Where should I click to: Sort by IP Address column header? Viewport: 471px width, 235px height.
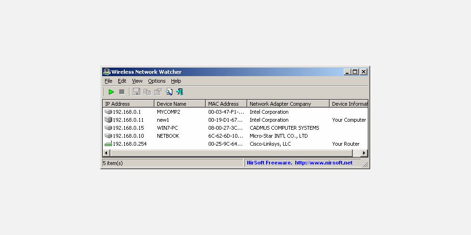[x=128, y=104]
